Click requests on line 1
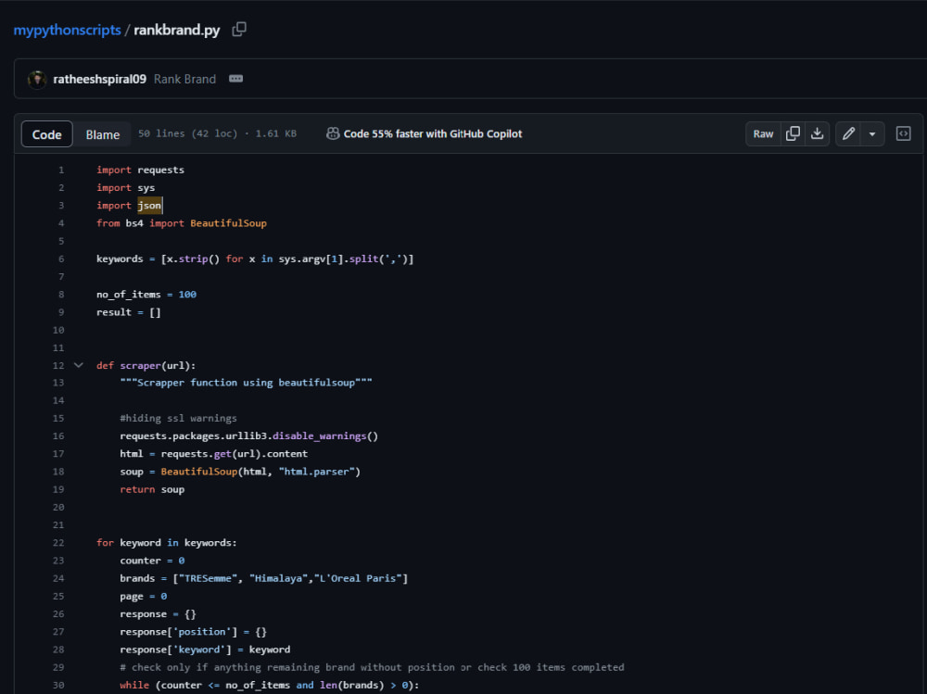This screenshot has height=694, width=927. 160,170
